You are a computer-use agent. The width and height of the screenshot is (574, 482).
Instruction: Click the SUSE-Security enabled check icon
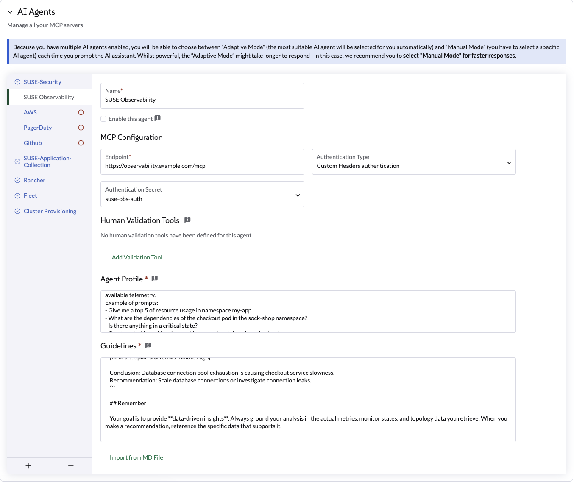pos(17,82)
